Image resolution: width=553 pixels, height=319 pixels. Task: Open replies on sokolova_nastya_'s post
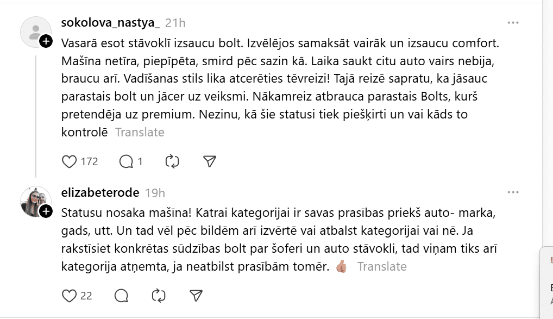(x=126, y=161)
